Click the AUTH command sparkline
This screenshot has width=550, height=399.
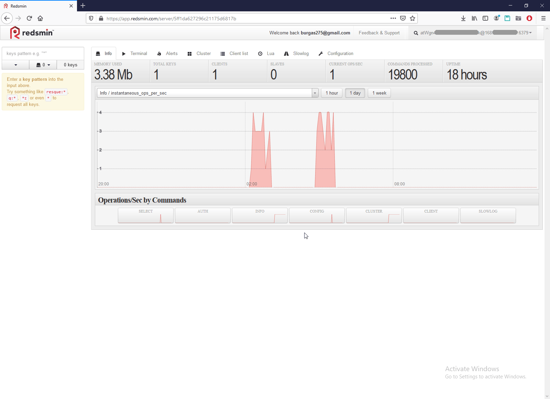click(x=203, y=215)
